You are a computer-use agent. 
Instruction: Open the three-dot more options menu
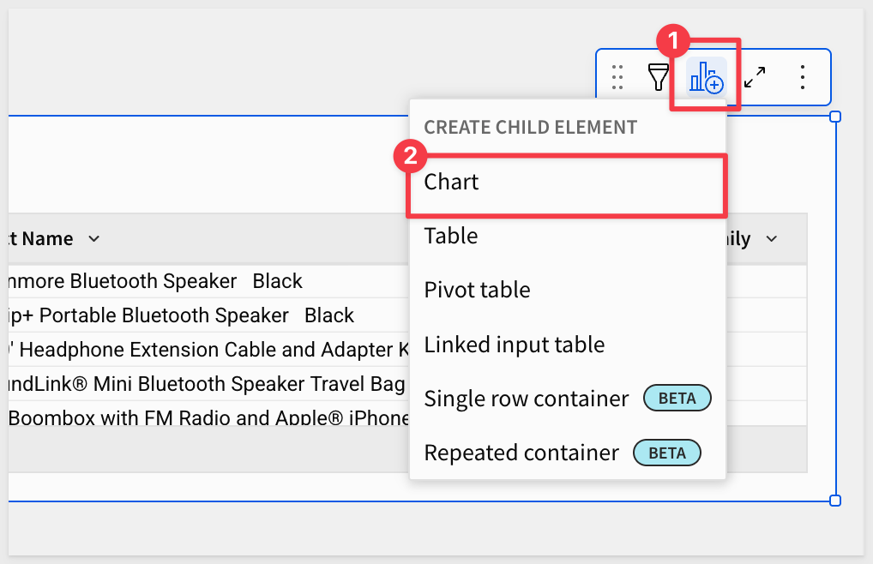coord(803,77)
